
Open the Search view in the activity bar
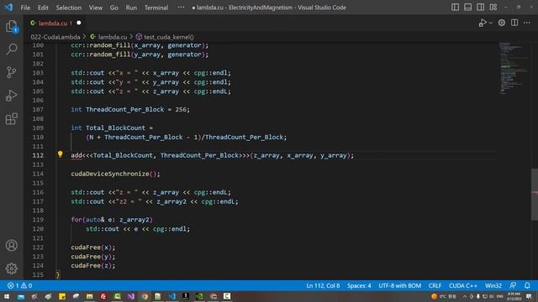(x=12, y=49)
